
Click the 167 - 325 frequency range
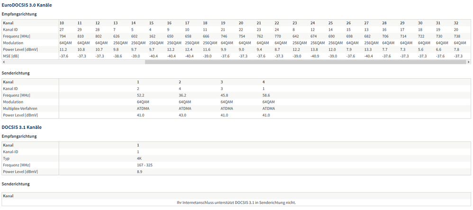point(146,165)
